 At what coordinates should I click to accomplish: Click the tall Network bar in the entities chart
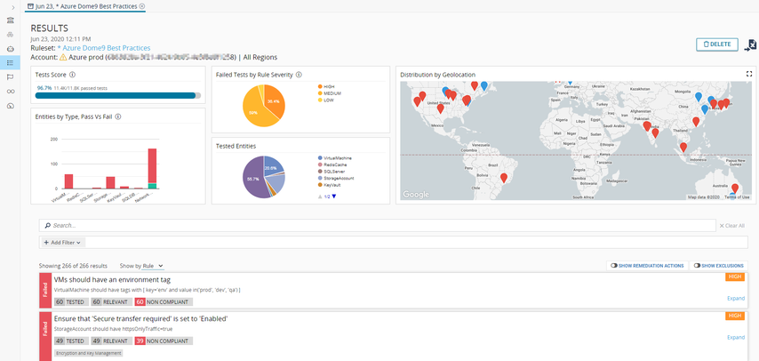click(152, 168)
